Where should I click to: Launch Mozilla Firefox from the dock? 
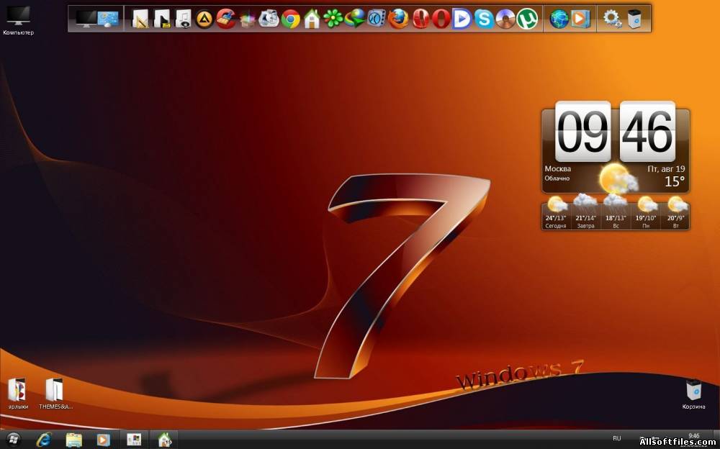coord(398,19)
